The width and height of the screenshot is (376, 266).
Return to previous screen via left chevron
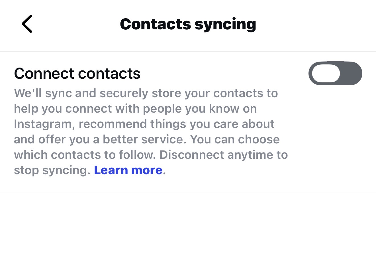pyautogui.click(x=27, y=24)
